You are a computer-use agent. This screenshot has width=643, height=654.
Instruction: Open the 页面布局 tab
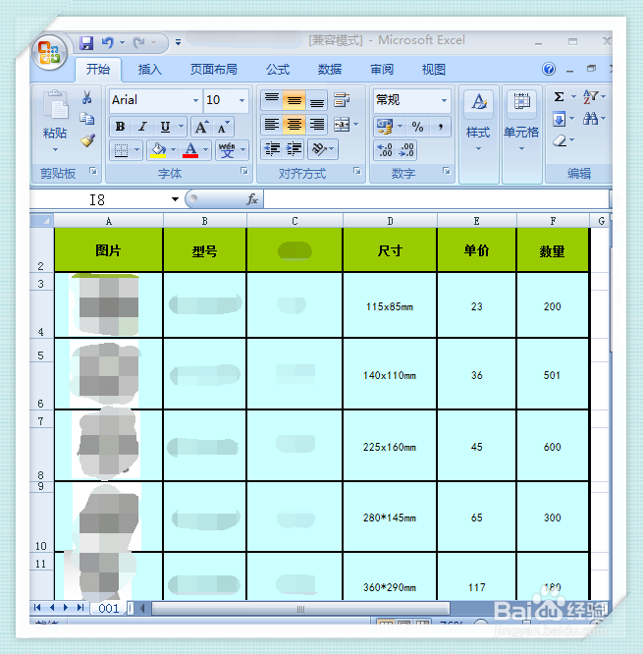[x=213, y=70]
